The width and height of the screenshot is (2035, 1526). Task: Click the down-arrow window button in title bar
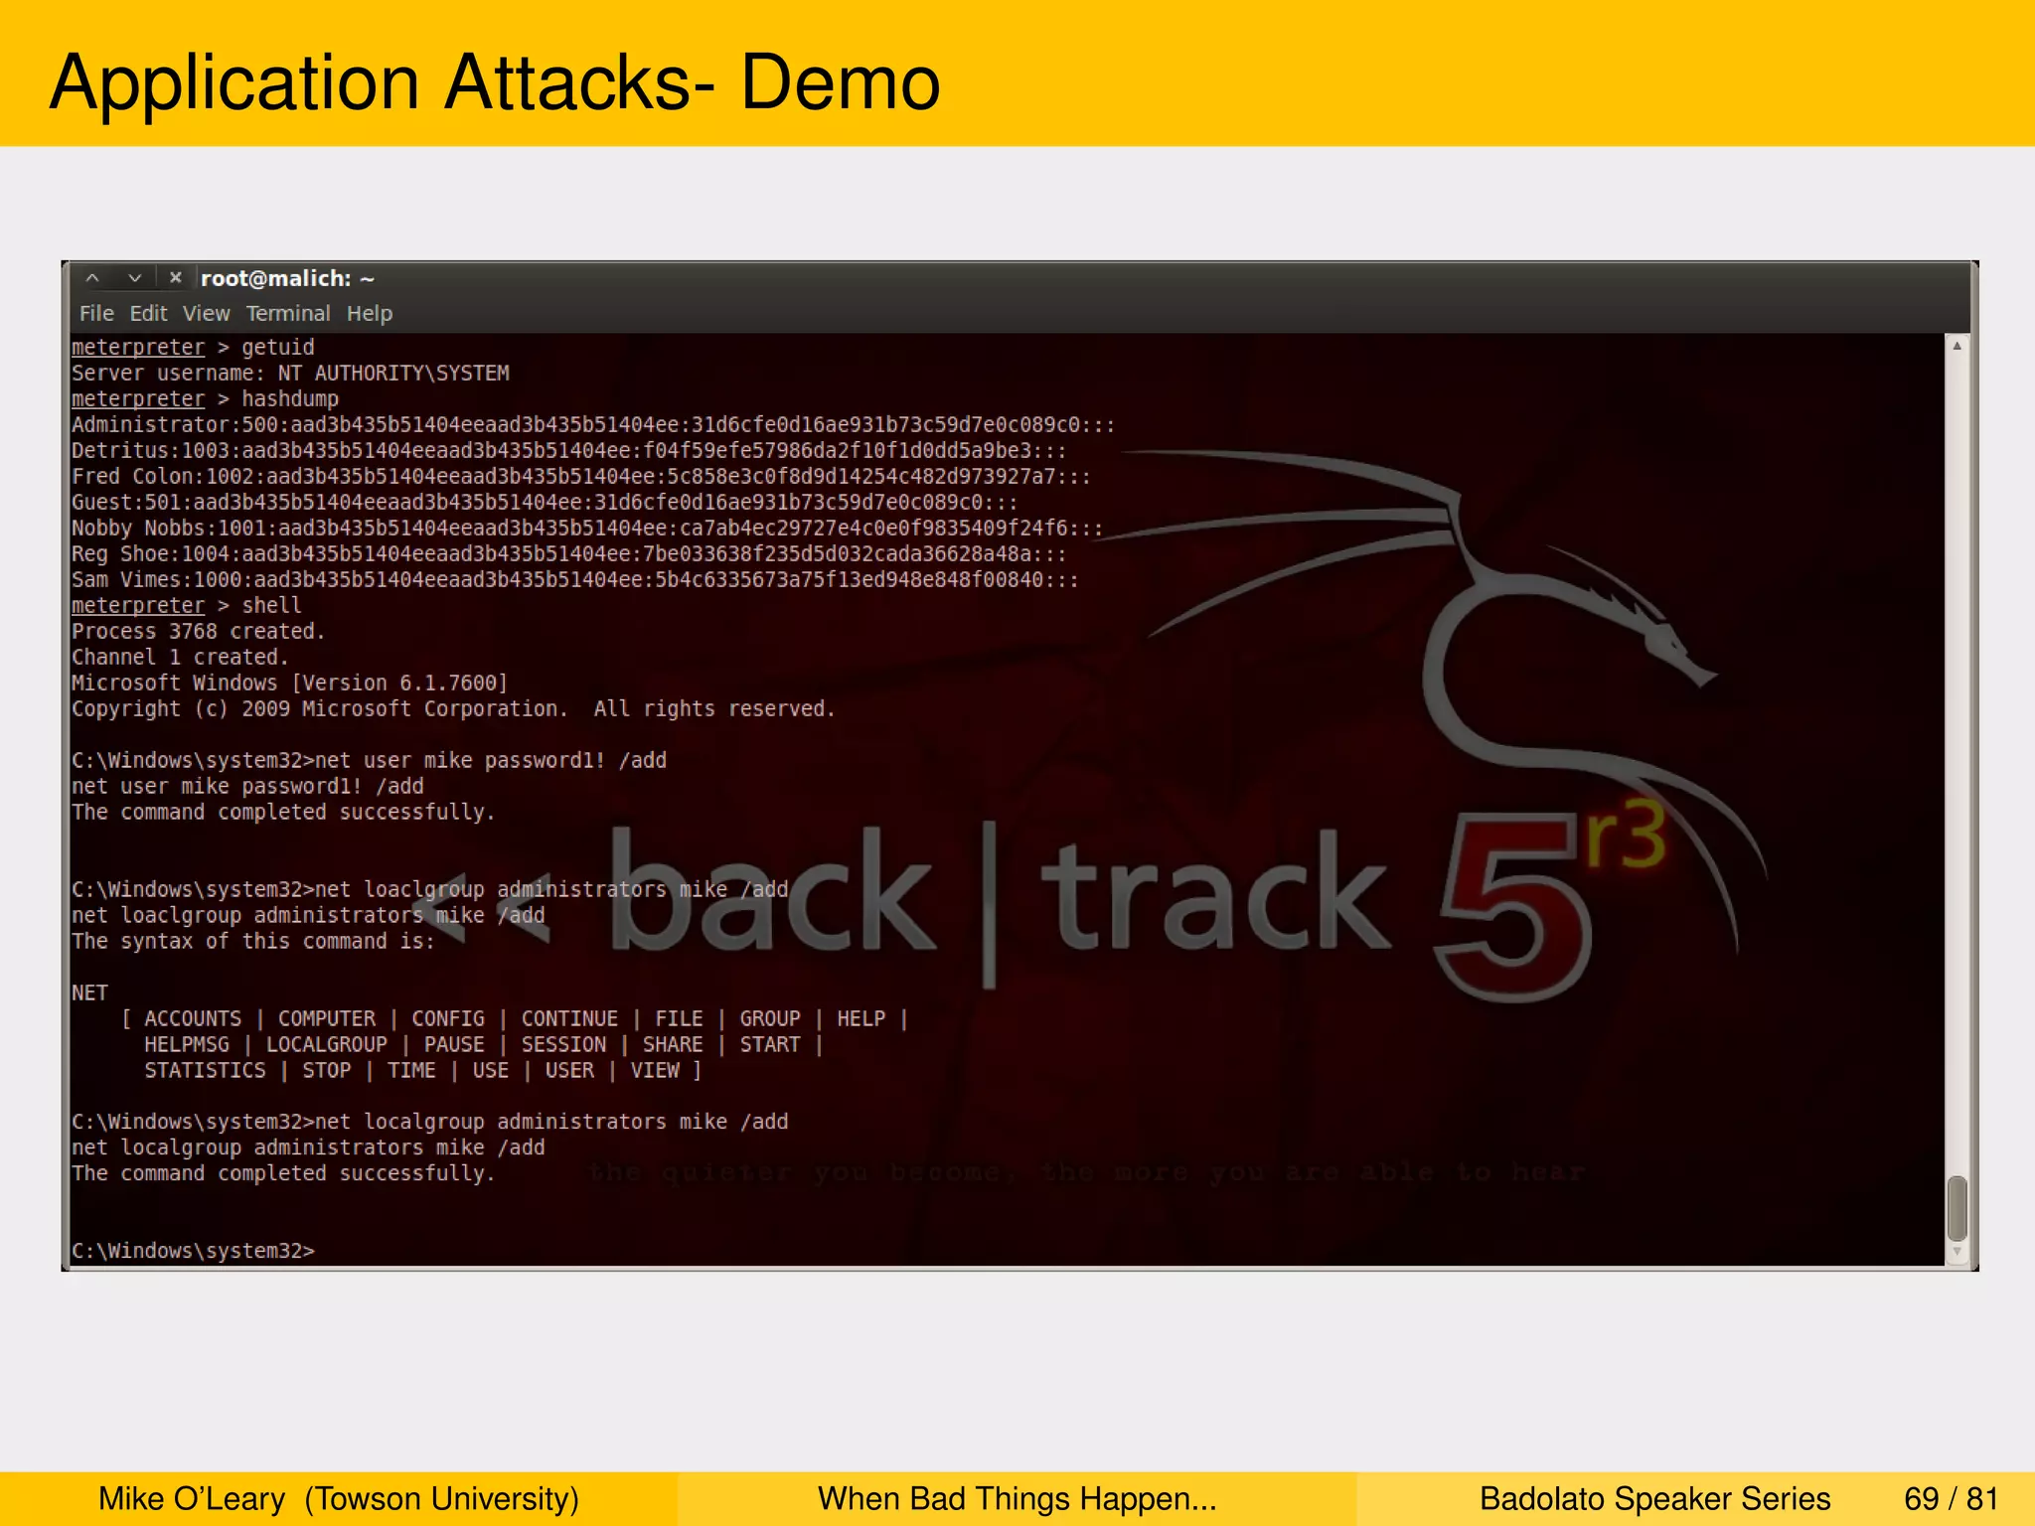(x=134, y=278)
